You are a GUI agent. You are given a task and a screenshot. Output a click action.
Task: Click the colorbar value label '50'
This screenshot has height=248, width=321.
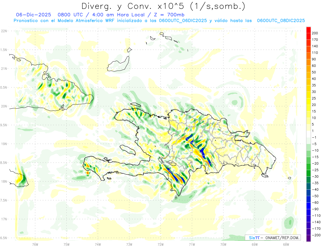[314, 72]
